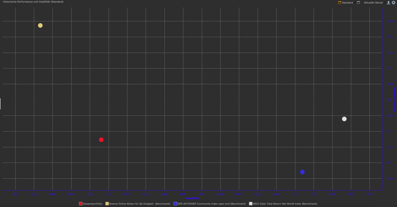Select the blue DER AKTIONÄR data point
This screenshot has width=397, height=207.
pos(302,172)
